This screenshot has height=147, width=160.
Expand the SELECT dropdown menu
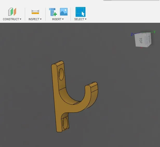80,19
